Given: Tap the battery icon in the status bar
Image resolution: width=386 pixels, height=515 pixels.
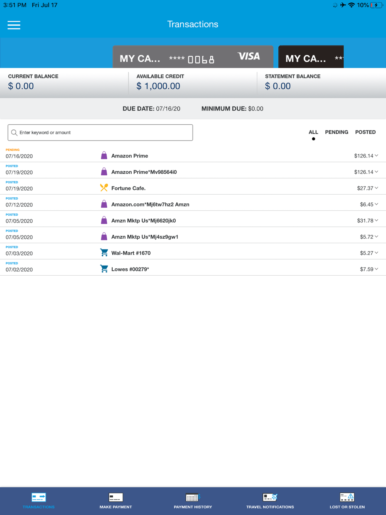Looking at the screenshot, I should click(x=377, y=5).
